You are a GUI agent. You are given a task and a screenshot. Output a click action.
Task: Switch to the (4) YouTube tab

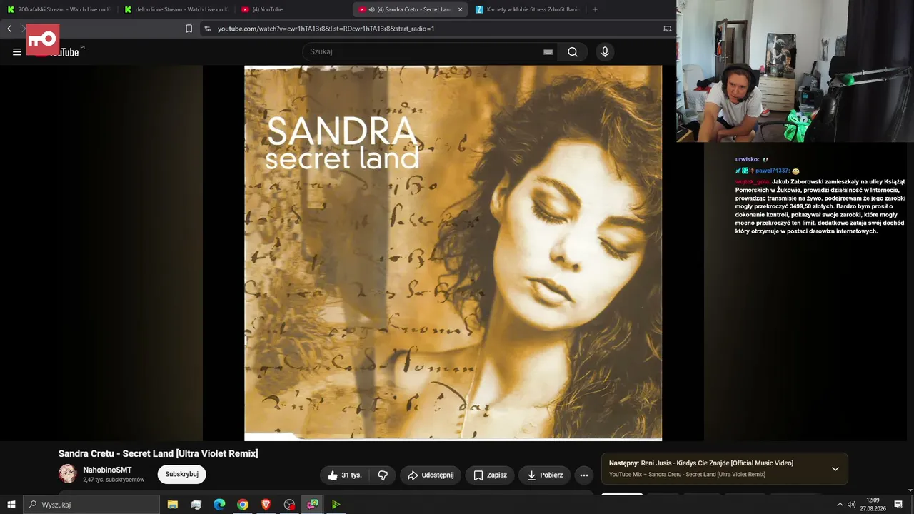click(x=293, y=9)
